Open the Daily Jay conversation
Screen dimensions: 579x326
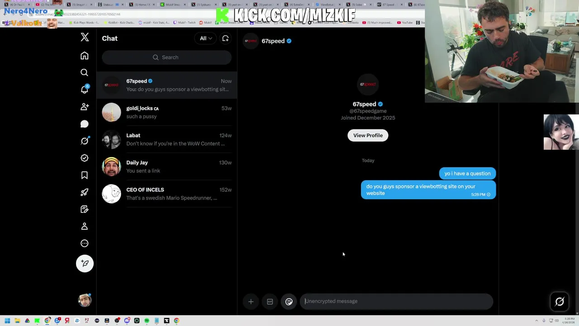[166, 167]
